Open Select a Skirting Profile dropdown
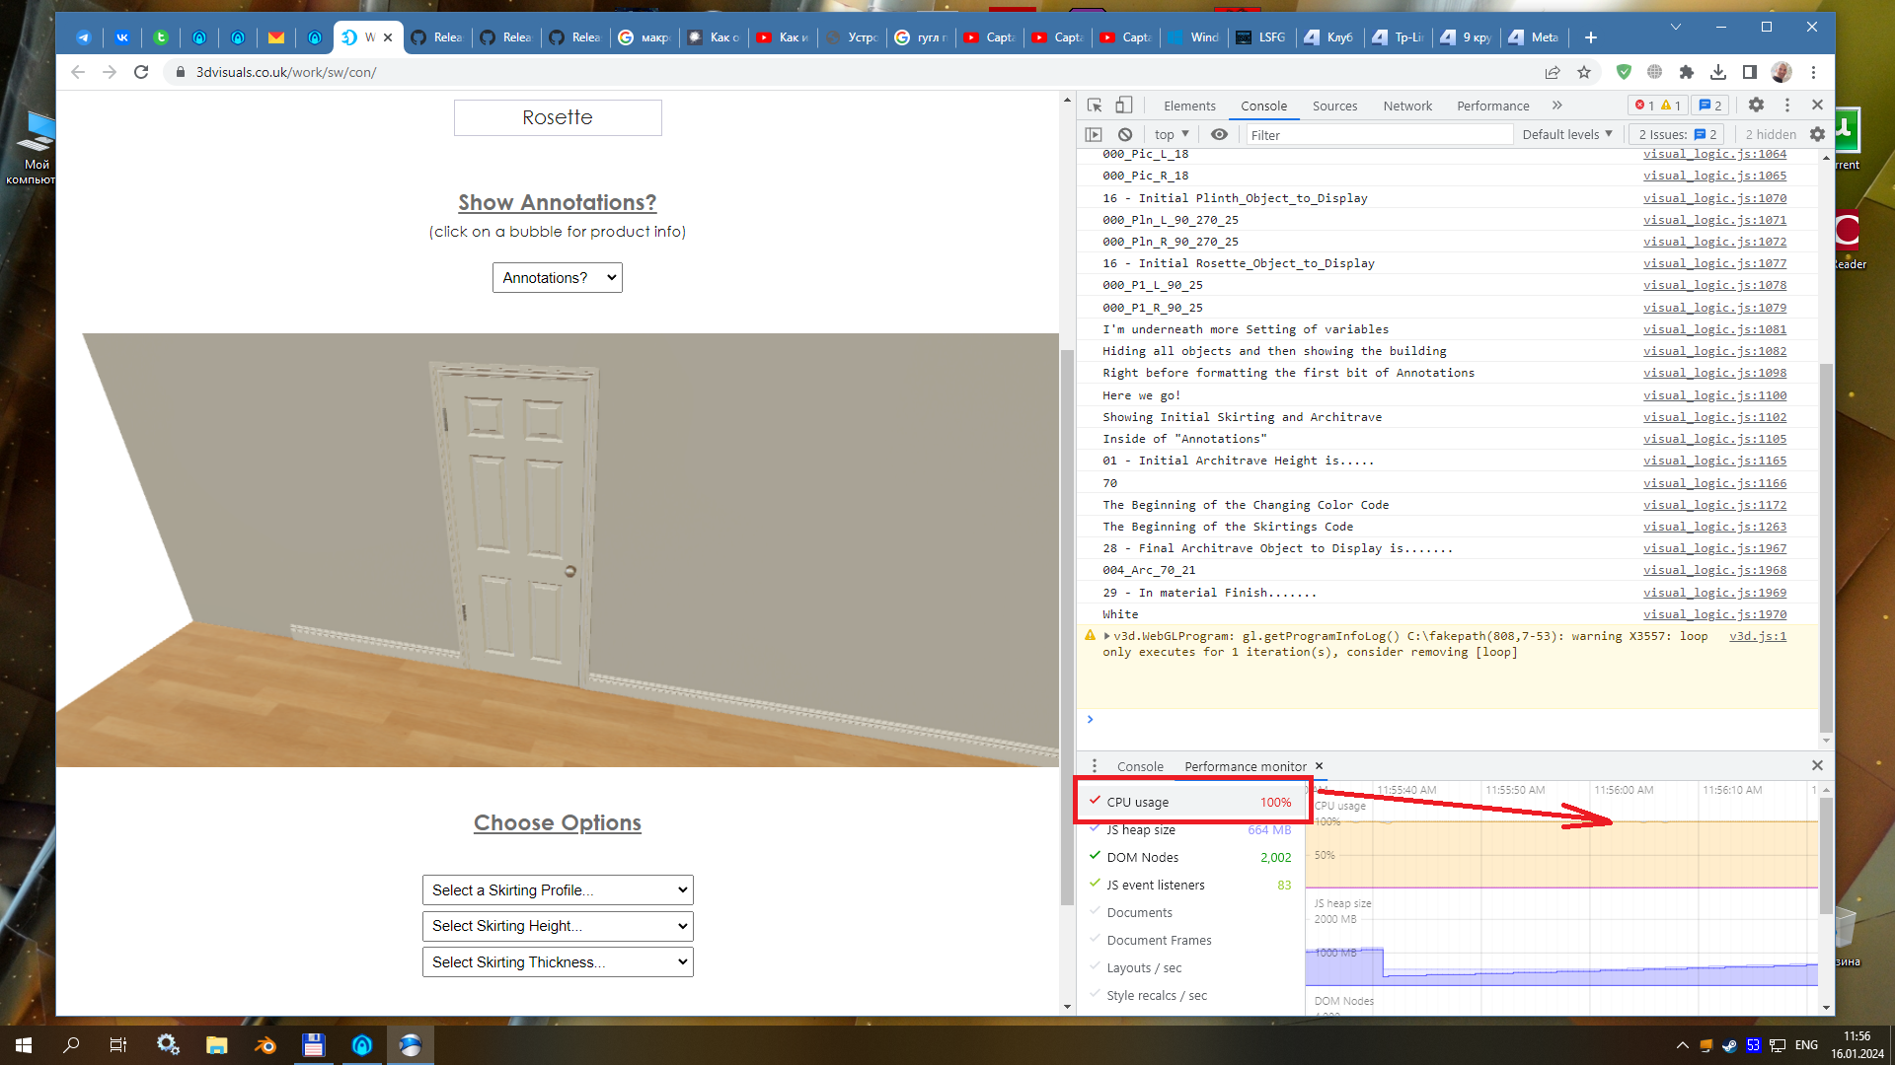The width and height of the screenshot is (1895, 1065). [x=558, y=889]
